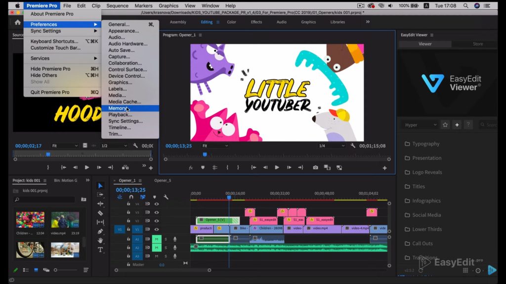Click Add Marker in Program monitor
Screen dimensions: 506x284
click(x=203, y=168)
